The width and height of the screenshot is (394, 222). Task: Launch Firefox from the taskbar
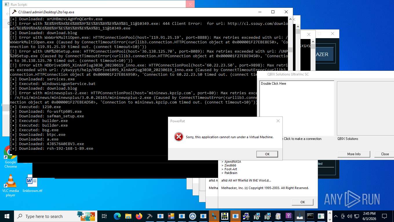tap(139, 216)
